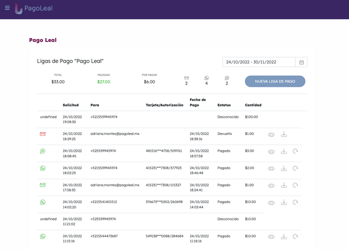This screenshot has height=250, width=349.
Task: View details of the $3.00 Pagado payment
Action: coord(271,152)
